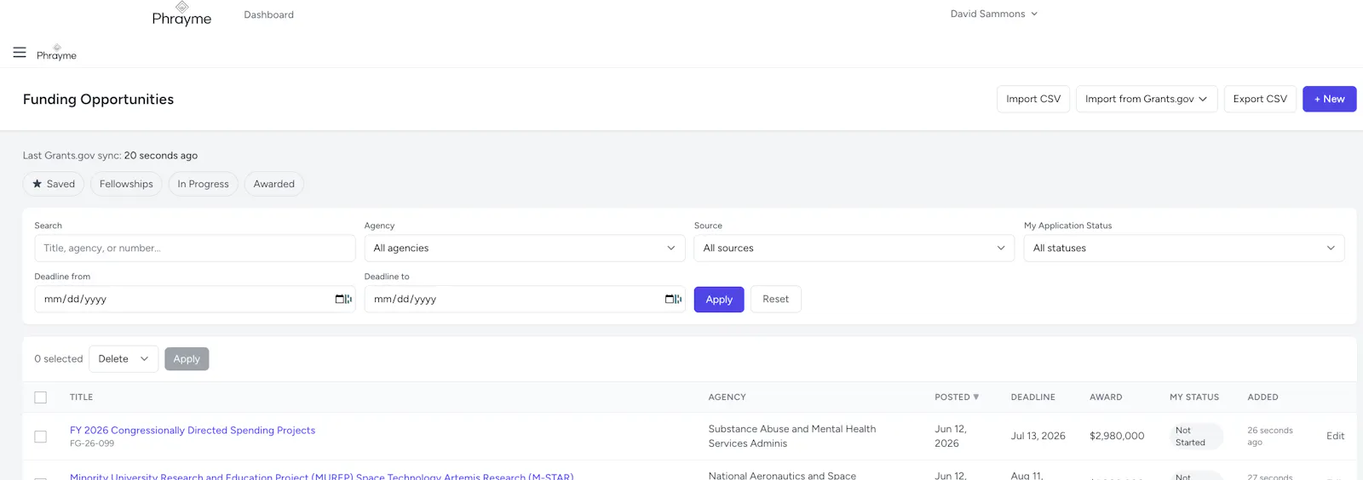
Task: Click the Deadline to date field
Action: [525, 300]
